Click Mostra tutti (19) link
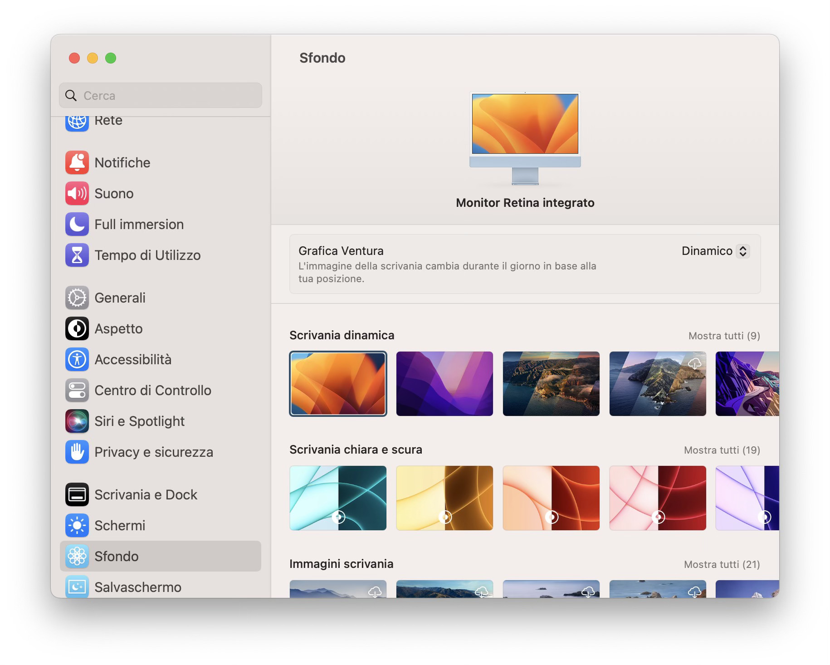 coord(722,450)
